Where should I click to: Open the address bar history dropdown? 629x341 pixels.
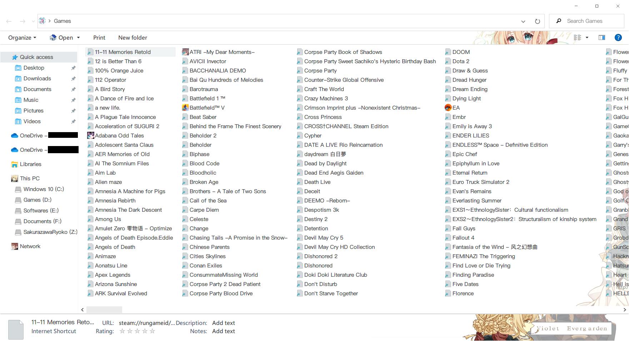pyautogui.click(x=523, y=21)
